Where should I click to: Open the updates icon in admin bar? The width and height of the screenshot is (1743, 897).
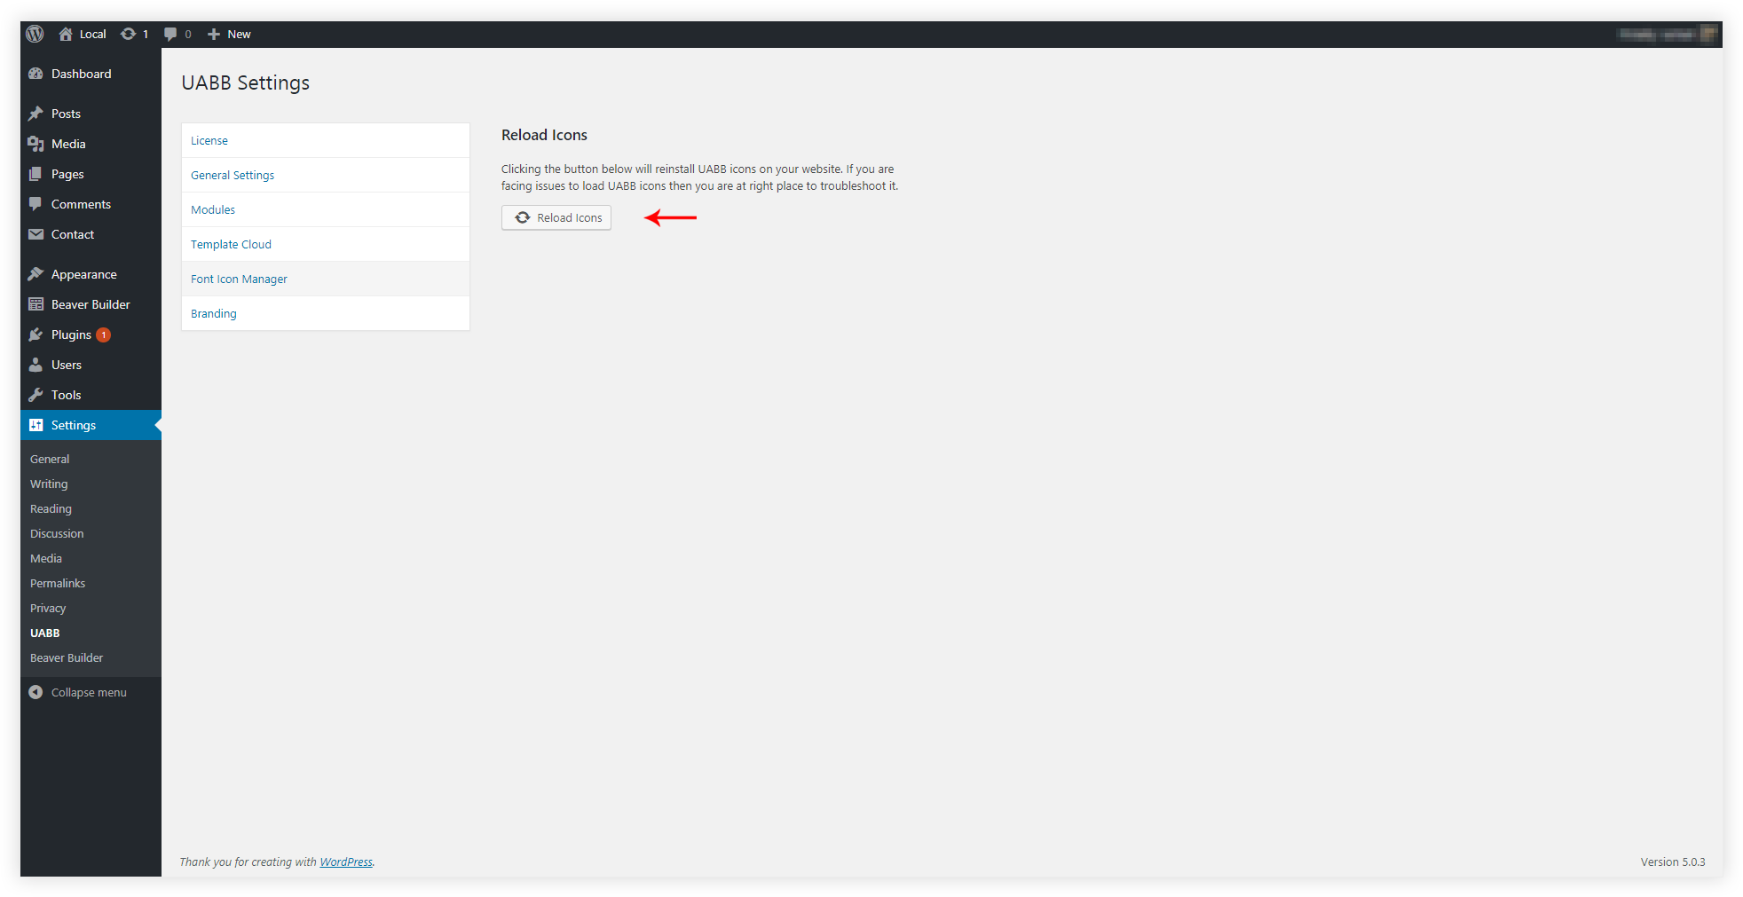pyautogui.click(x=130, y=34)
